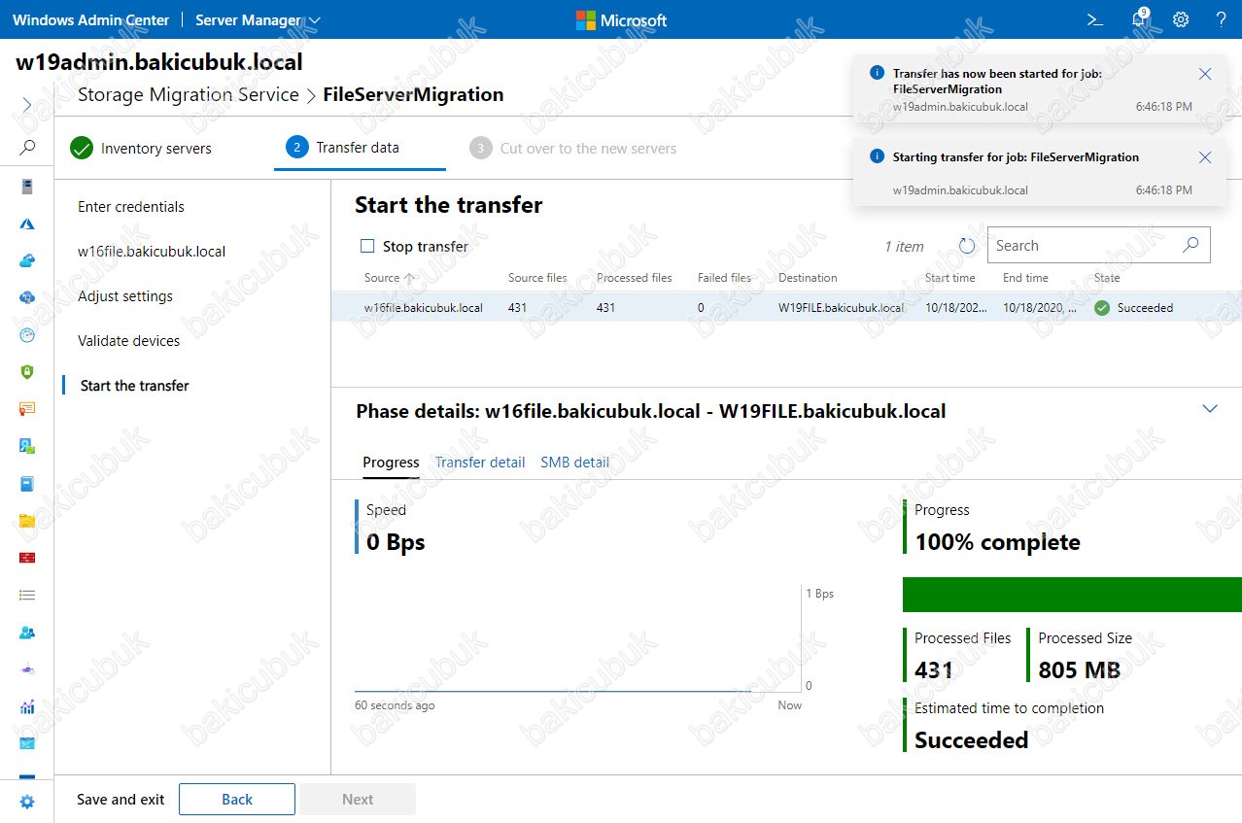Select the w16file.bakicubuk.local transfer row

click(786, 308)
